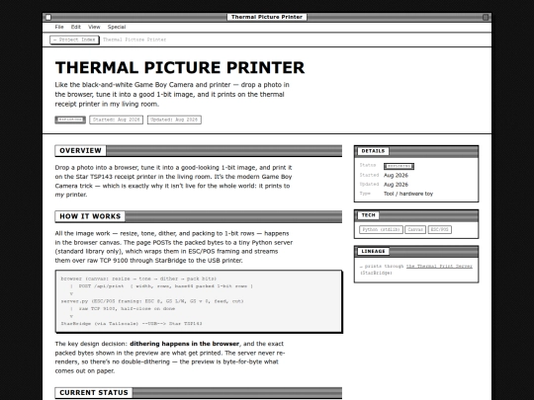The height and width of the screenshot is (400, 534).
Task: Click the Canvas tech tag
Action: pyautogui.click(x=415, y=229)
